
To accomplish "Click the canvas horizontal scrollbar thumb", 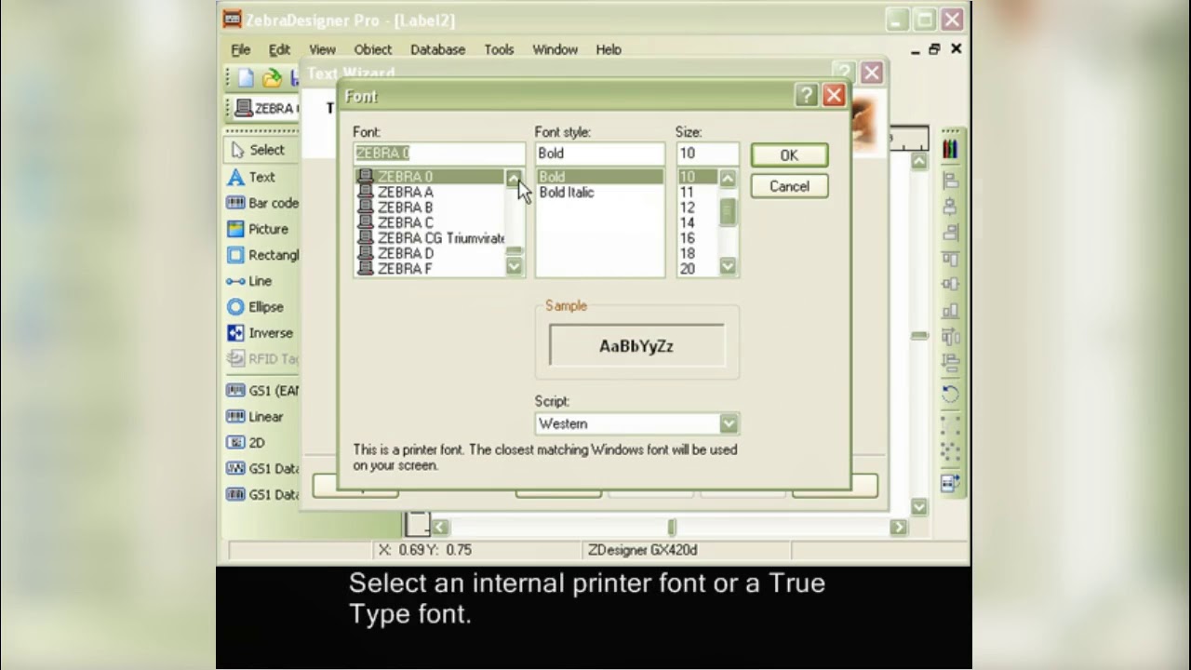I will click(672, 528).
